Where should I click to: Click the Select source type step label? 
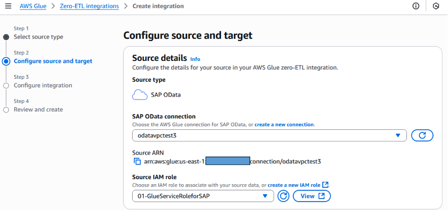click(38, 37)
